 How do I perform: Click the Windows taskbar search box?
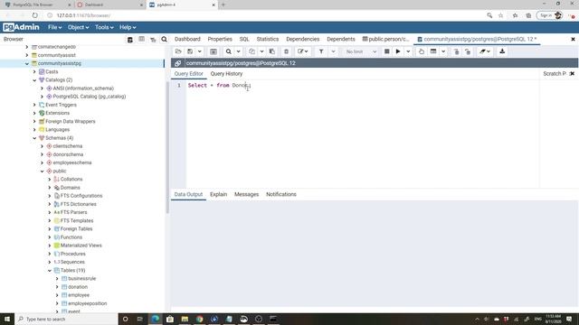tap(66, 319)
